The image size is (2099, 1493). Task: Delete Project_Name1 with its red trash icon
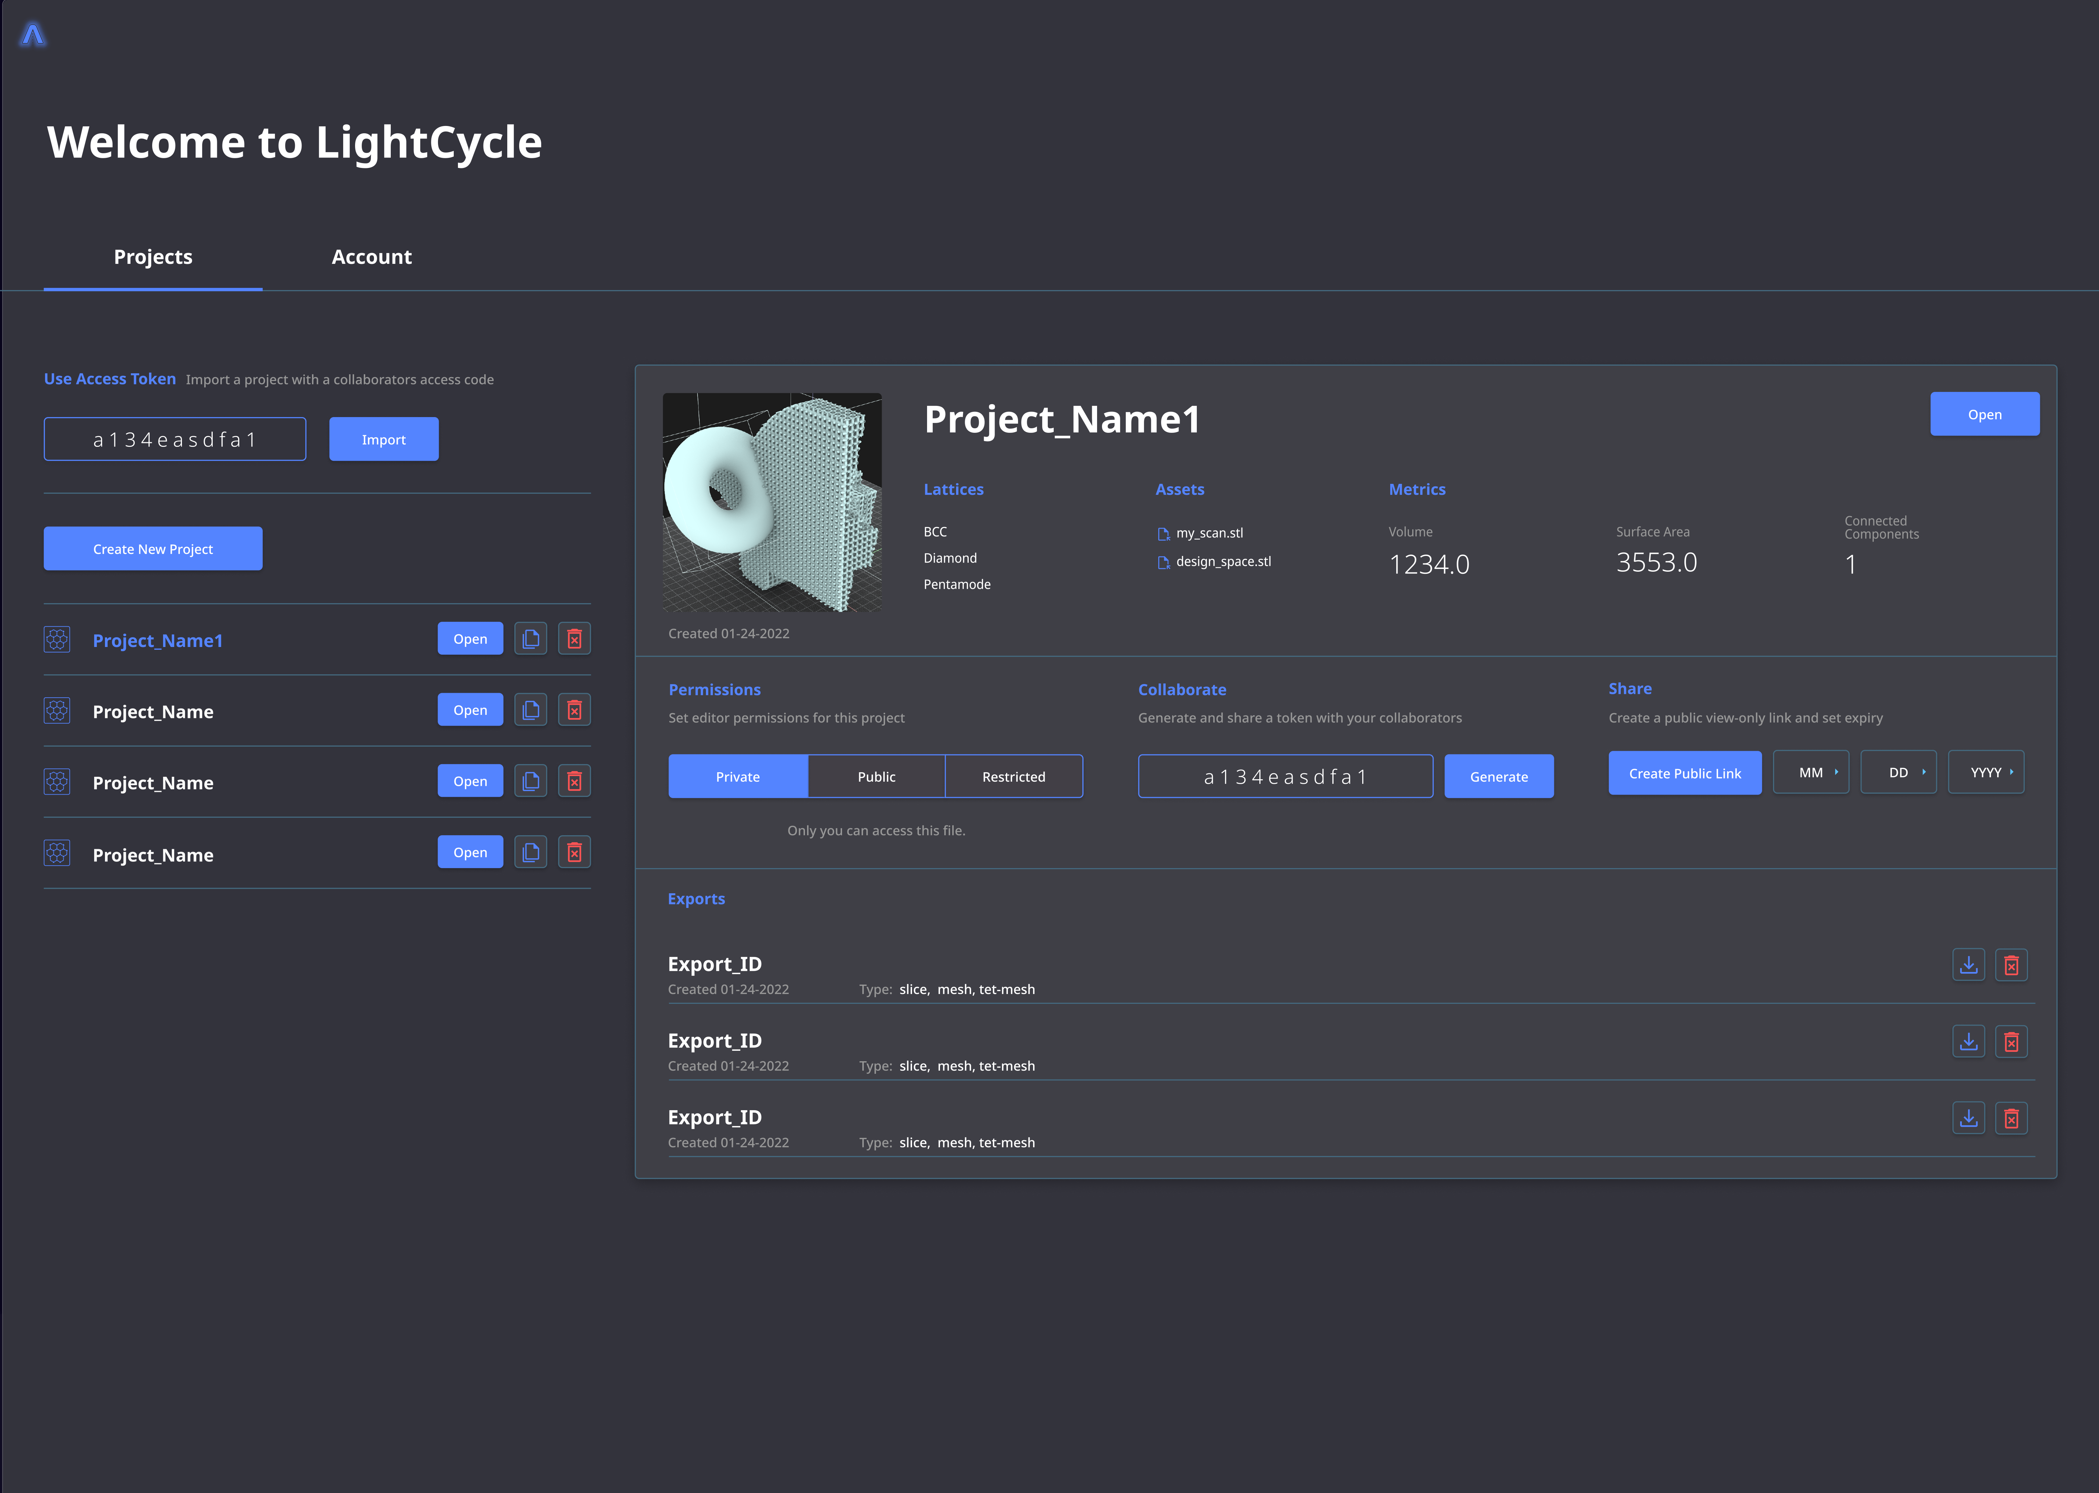[574, 639]
